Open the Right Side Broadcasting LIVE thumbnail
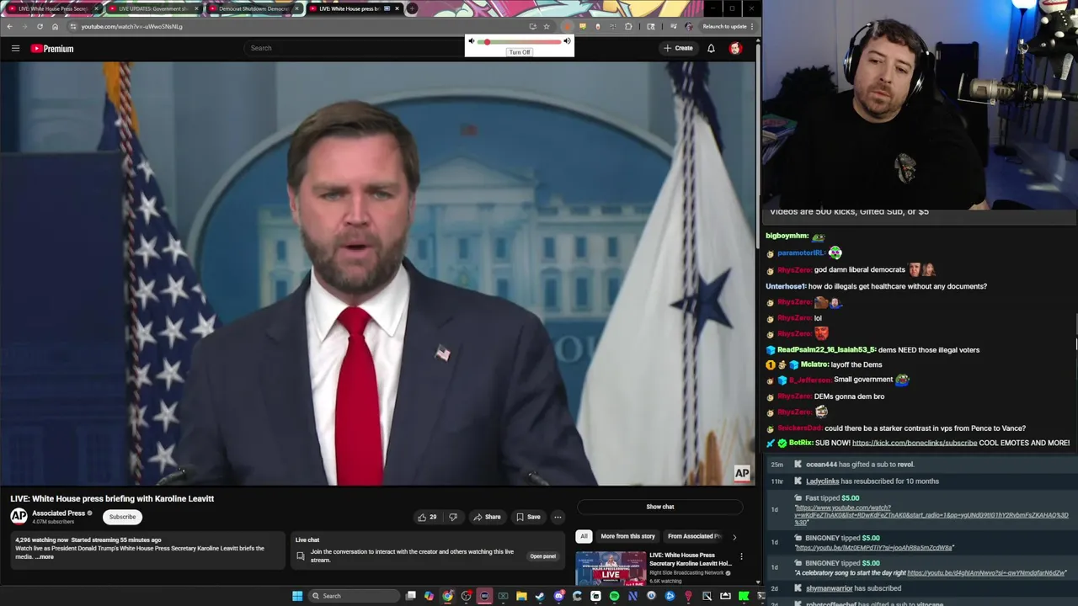This screenshot has height=606, width=1078. [611, 568]
